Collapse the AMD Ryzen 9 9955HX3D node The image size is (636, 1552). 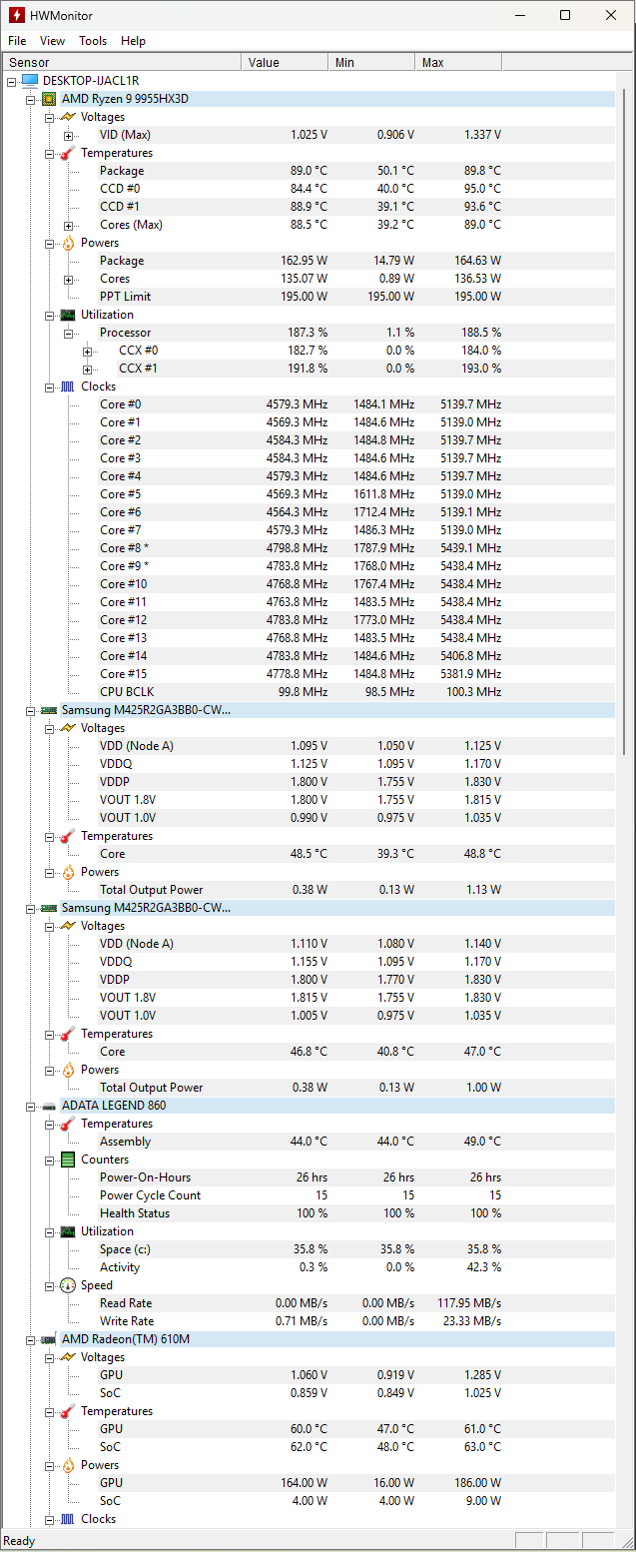[30, 99]
